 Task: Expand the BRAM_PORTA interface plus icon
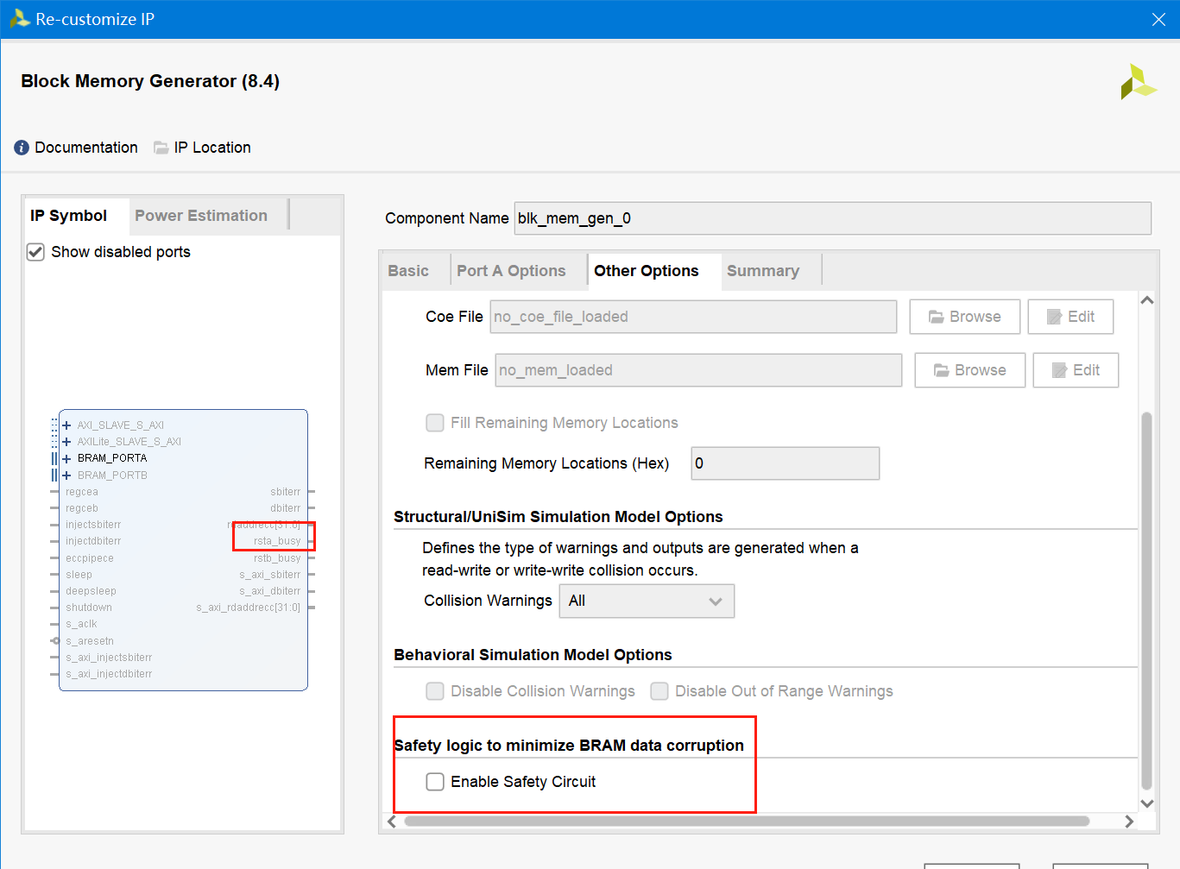point(66,458)
